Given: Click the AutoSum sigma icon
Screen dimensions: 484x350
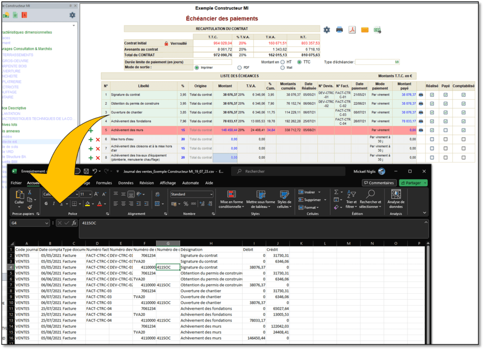Looking at the screenshot, I should click(x=336, y=192).
